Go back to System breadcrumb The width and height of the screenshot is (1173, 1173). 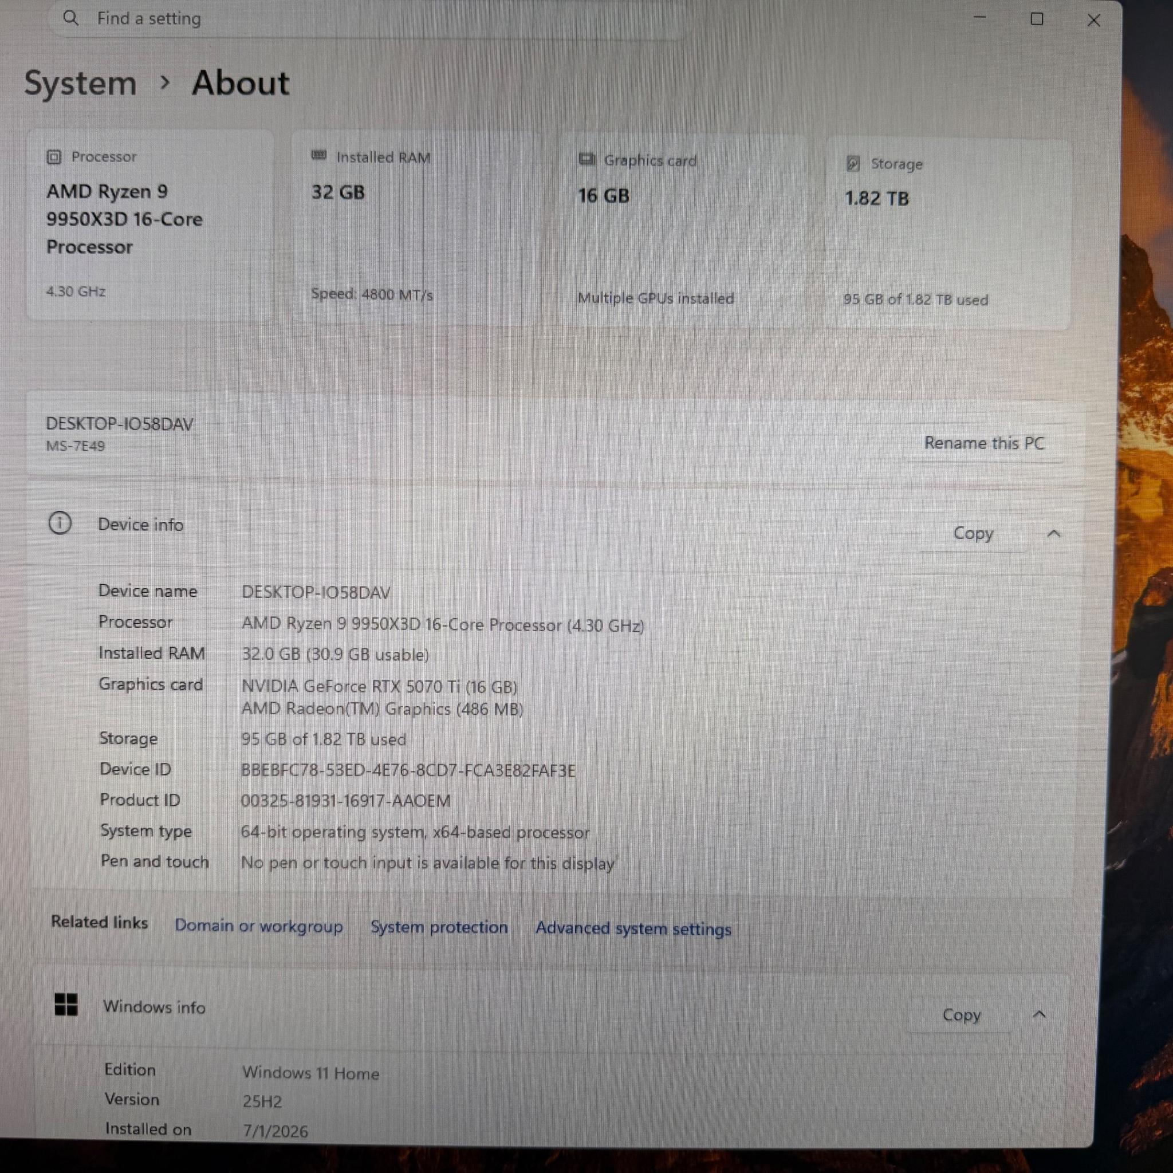click(x=80, y=83)
